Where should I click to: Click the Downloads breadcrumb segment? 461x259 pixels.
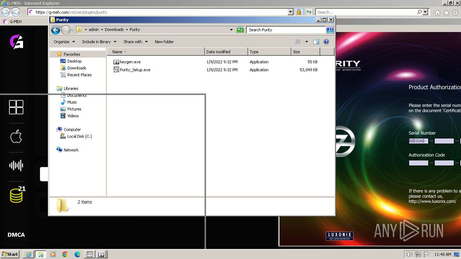click(x=114, y=30)
